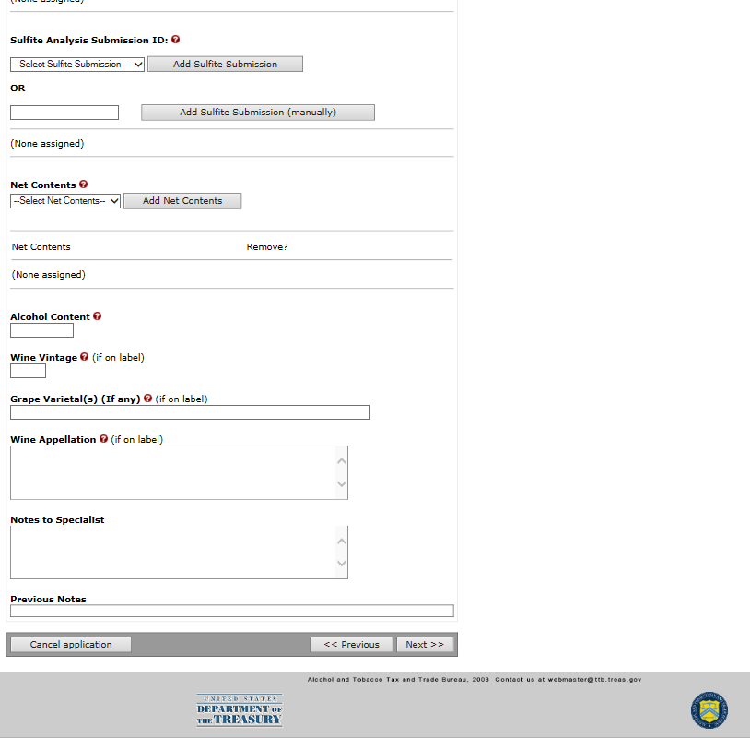The image size is (750, 738).
Task: Click Add Sulfite Submission (manually) button
Action: [x=257, y=113]
